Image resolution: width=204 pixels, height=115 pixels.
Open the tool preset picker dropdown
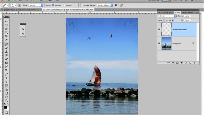click(5, 5)
